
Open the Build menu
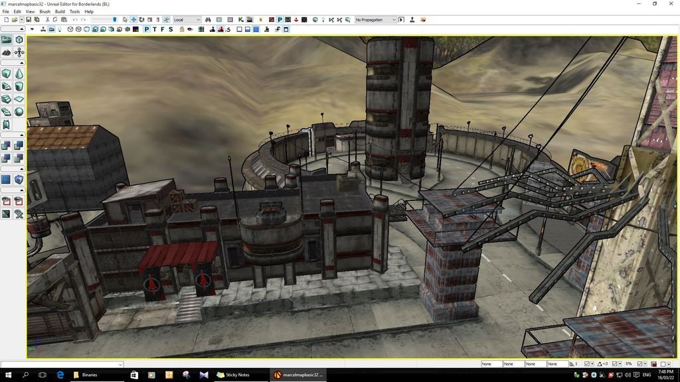tap(60, 12)
